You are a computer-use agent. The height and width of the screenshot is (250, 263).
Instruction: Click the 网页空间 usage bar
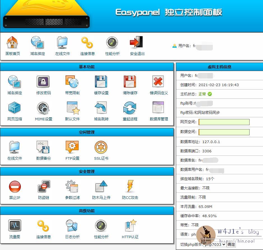[x=224, y=122]
